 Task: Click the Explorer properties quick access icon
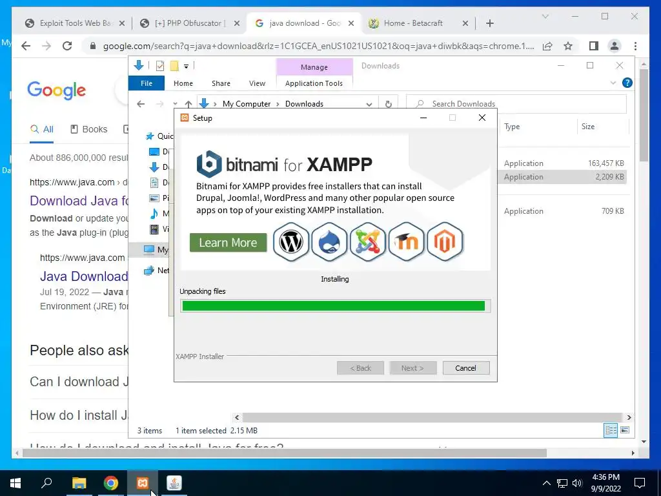160,66
